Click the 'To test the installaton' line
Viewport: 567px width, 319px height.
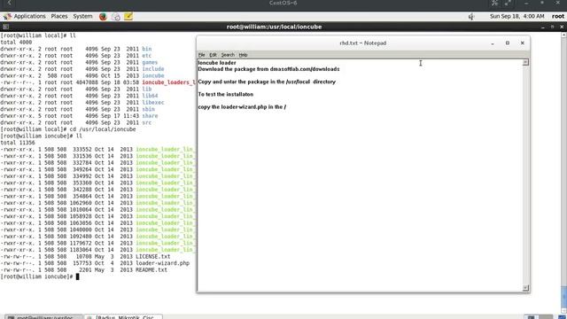click(225, 95)
